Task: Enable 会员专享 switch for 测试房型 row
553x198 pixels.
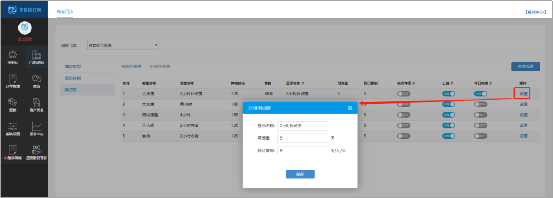Action: click(x=403, y=115)
